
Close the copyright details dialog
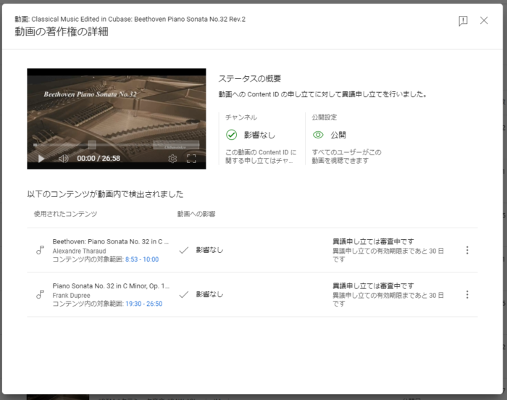[x=484, y=21]
